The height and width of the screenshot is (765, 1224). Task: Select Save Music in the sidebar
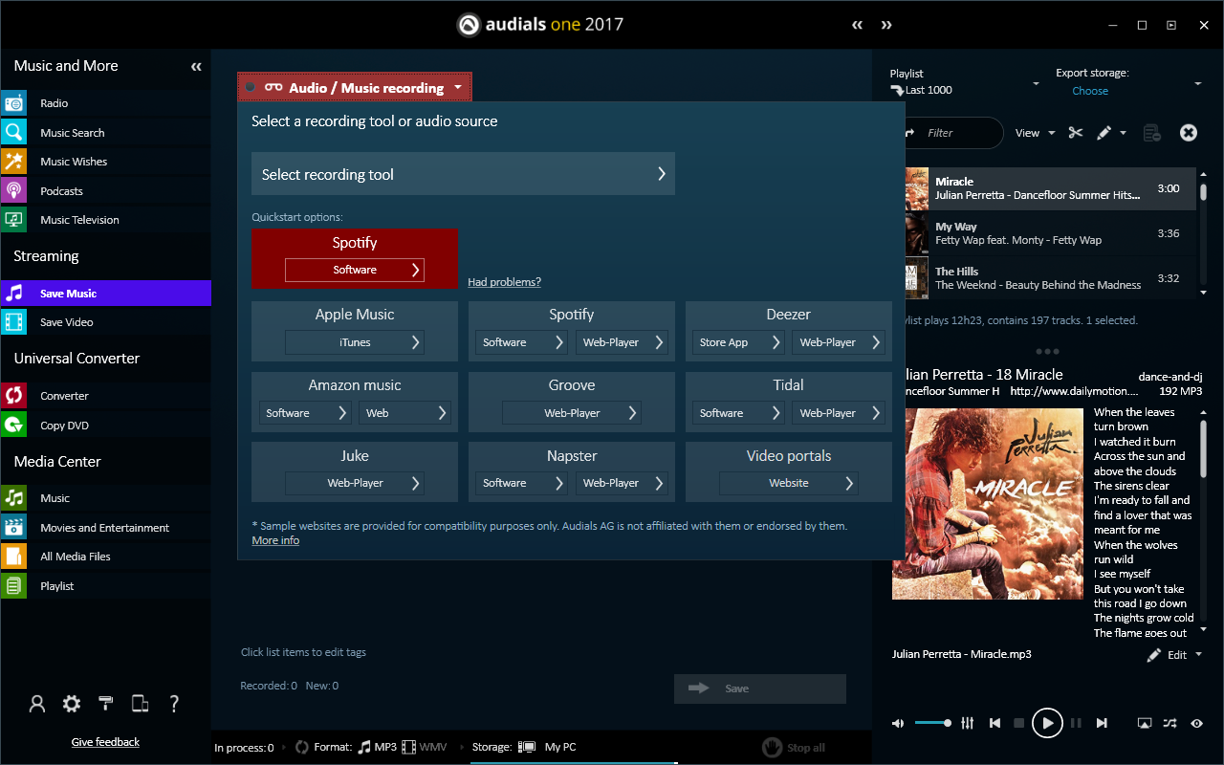[105, 294]
